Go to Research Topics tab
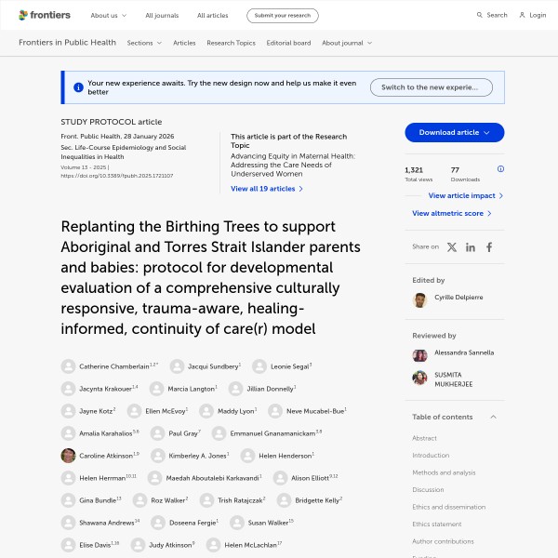 click(231, 43)
